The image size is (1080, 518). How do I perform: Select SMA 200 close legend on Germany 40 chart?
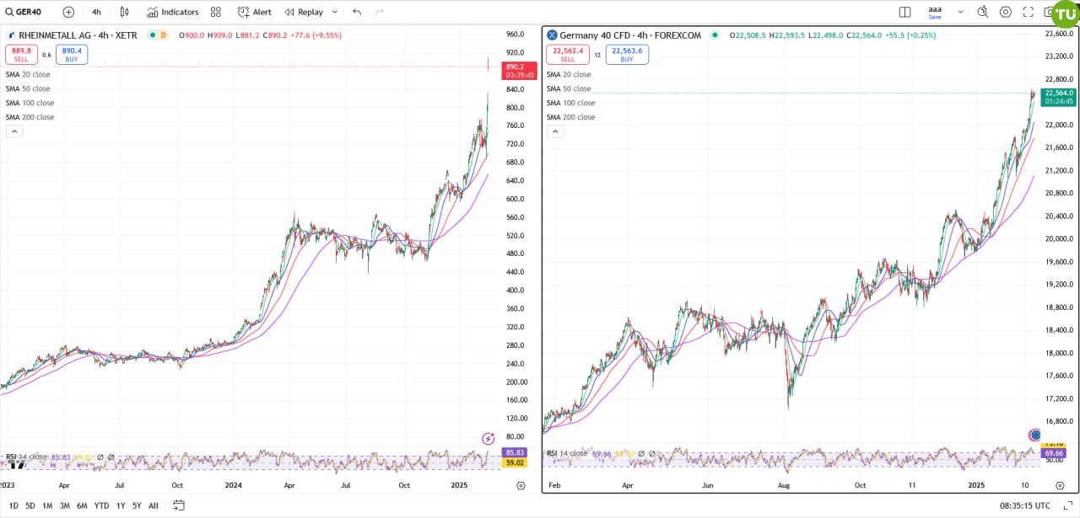[570, 117]
